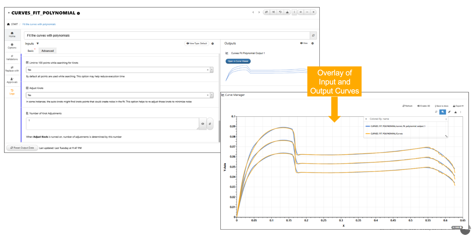Toggle orange CURVES_FIT_POLYNOMIAL/Curves legend entry

click(x=384, y=134)
